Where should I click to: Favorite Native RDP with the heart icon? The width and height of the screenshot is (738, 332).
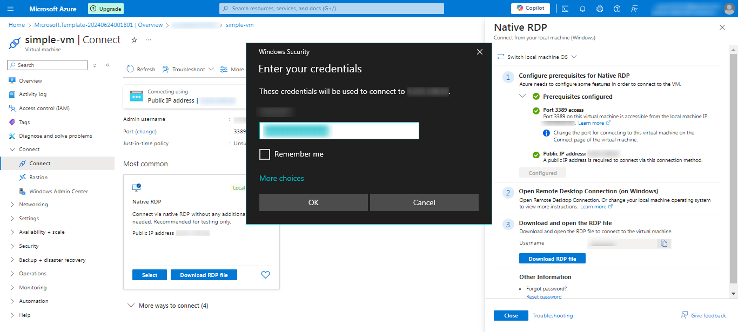pos(265,275)
